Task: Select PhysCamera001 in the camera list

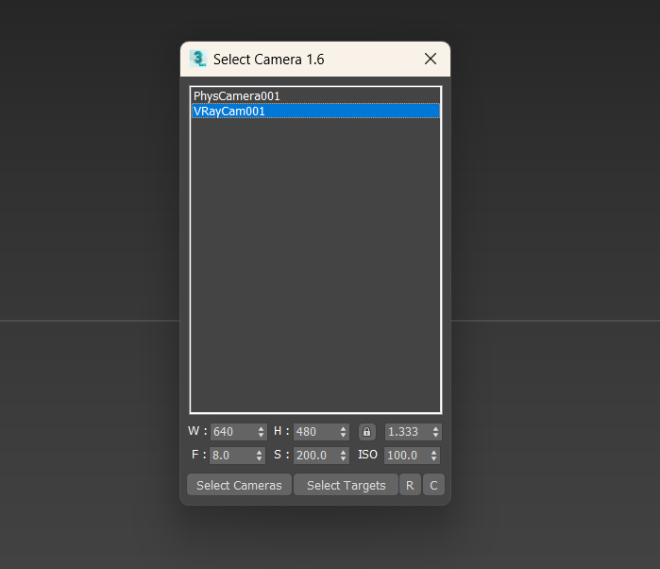Action: (x=315, y=96)
